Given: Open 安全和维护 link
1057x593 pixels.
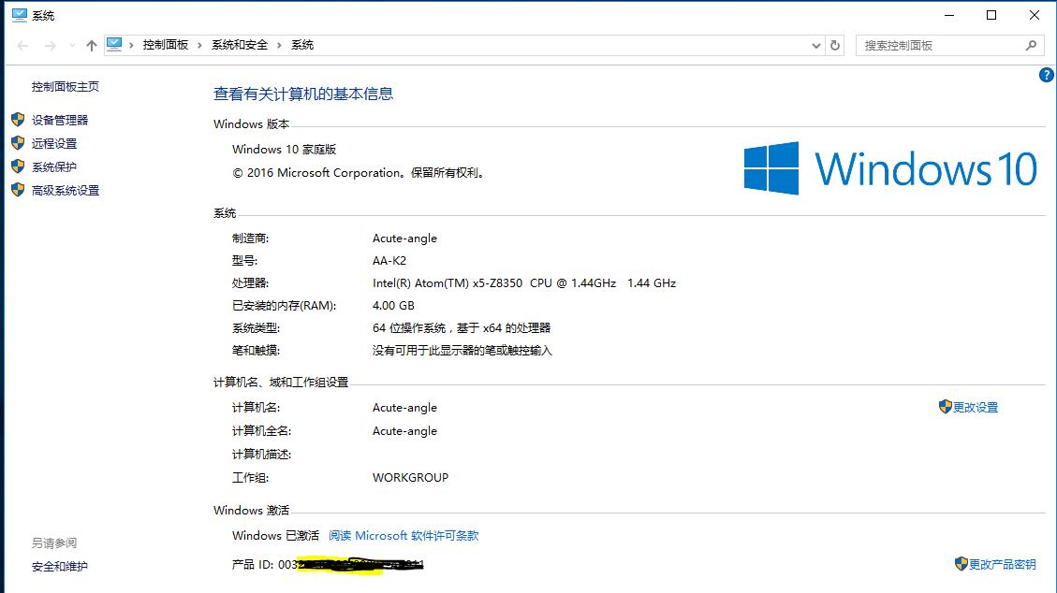Looking at the screenshot, I should coord(59,567).
